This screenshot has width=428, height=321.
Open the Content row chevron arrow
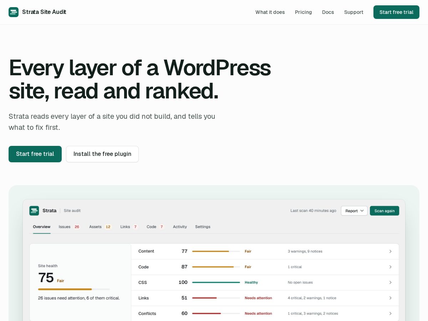tap(390, 251)
